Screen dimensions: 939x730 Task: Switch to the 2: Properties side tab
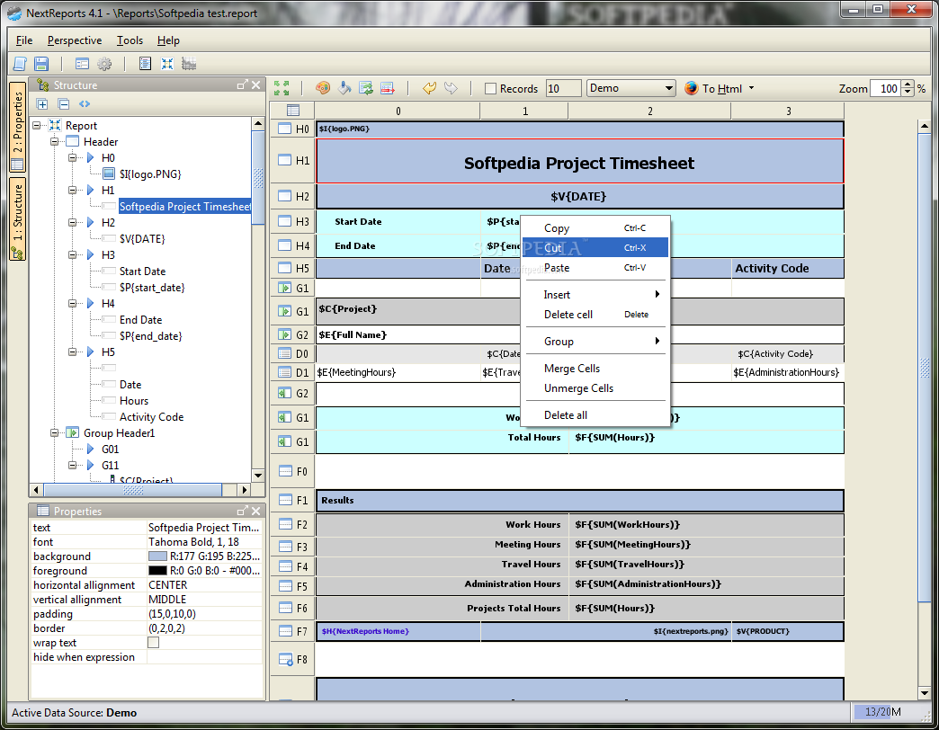17,127
